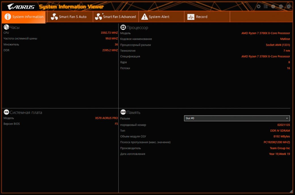
Task: Maximize the System Information Viewer window
Action: 281,7
